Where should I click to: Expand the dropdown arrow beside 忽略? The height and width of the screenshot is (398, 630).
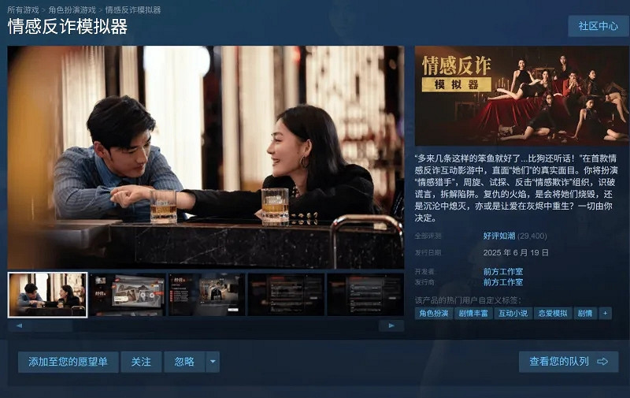click(x=213, y=362)
